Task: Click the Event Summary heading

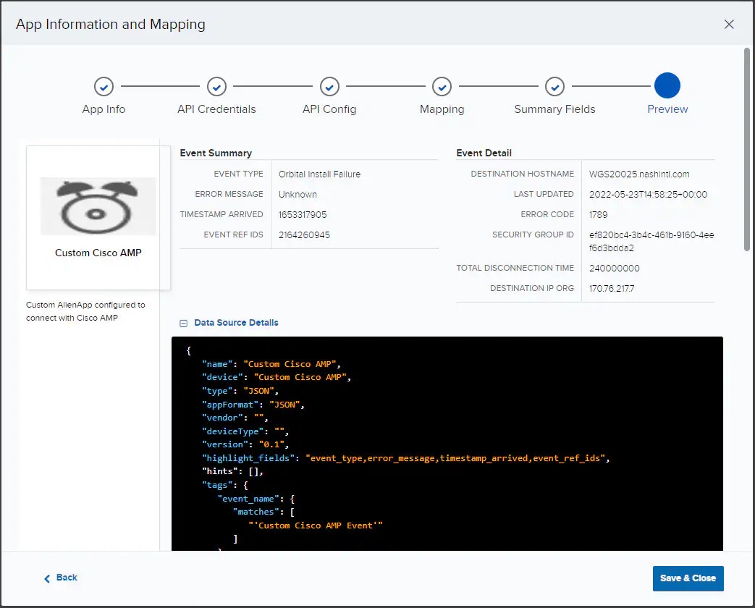Action: pos(216,153)
